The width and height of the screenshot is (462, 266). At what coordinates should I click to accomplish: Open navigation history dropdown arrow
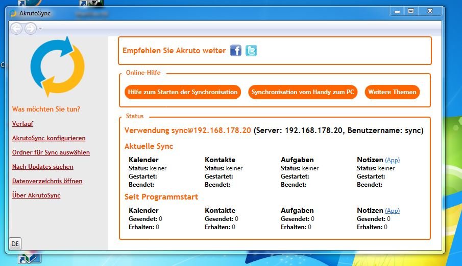click(x=40, y=29)
